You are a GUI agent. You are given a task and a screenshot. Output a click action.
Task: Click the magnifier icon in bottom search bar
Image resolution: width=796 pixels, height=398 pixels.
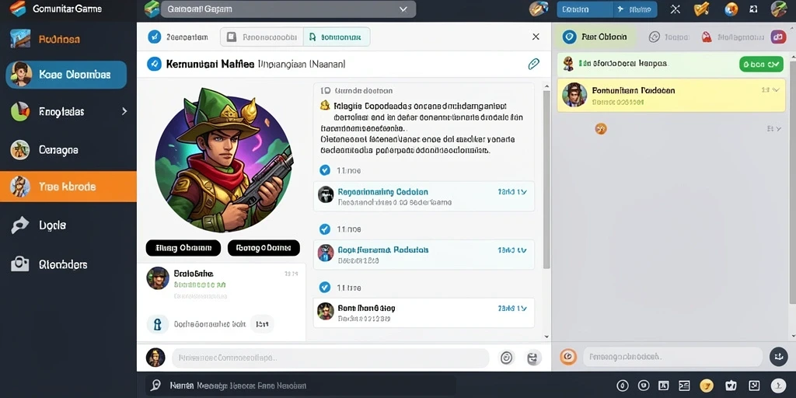coord(155,386)
